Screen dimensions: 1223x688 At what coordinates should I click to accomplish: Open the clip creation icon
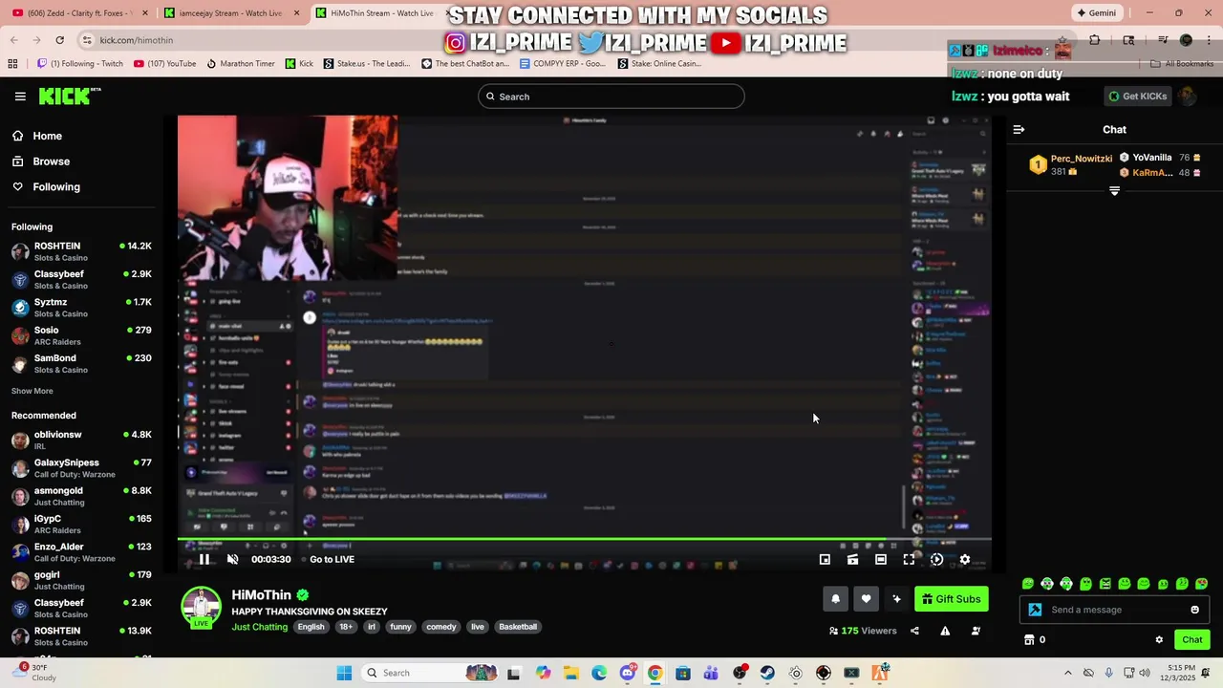point(852,560)
